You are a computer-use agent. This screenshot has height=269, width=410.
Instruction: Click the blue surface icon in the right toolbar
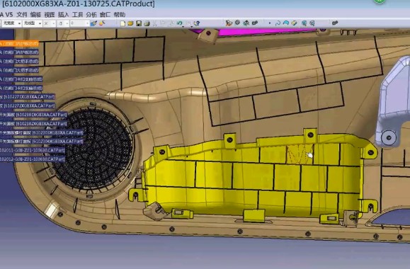[286, 23]
